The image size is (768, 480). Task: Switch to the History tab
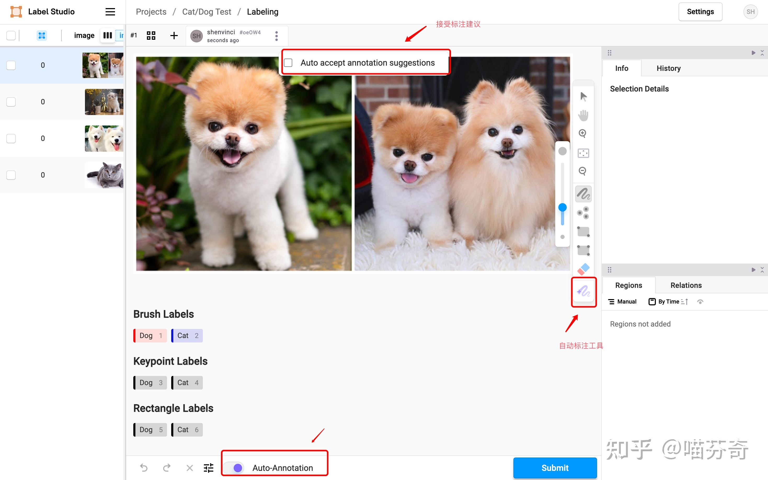pyautogui.click(x=668, y=68)
